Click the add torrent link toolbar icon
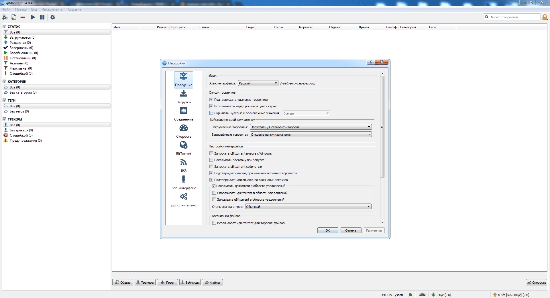Viewport: 550px width, 298px height. click(x=5, y=17)
